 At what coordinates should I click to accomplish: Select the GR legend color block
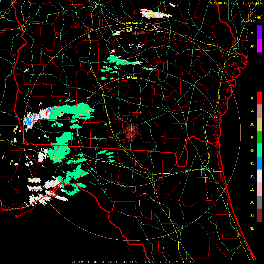pyautogui.click(x=259, y=111)
